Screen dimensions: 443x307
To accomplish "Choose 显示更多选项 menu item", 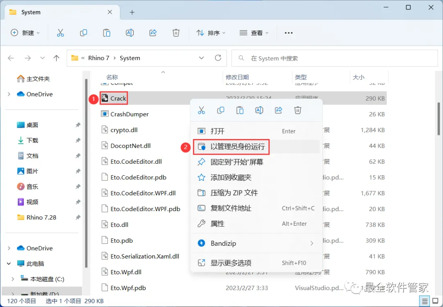I will tap(256, 263).
